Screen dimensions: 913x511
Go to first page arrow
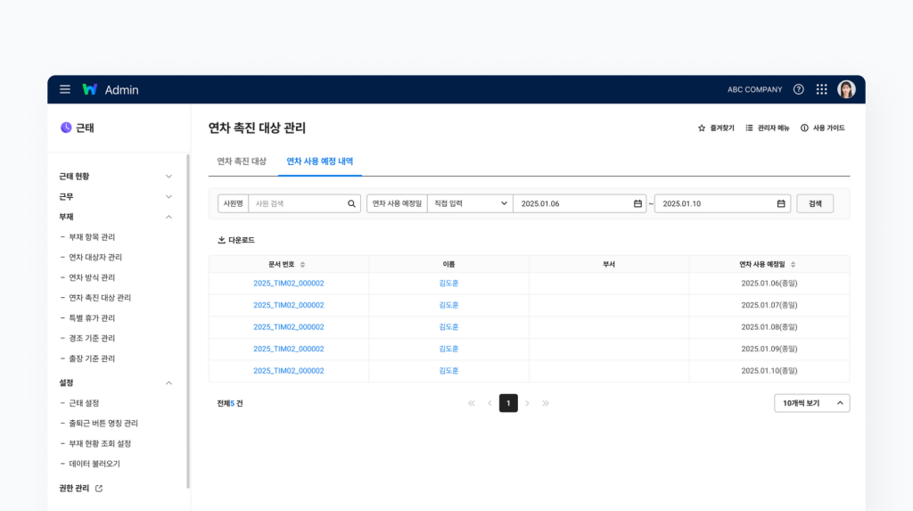(x=471, y=403)
